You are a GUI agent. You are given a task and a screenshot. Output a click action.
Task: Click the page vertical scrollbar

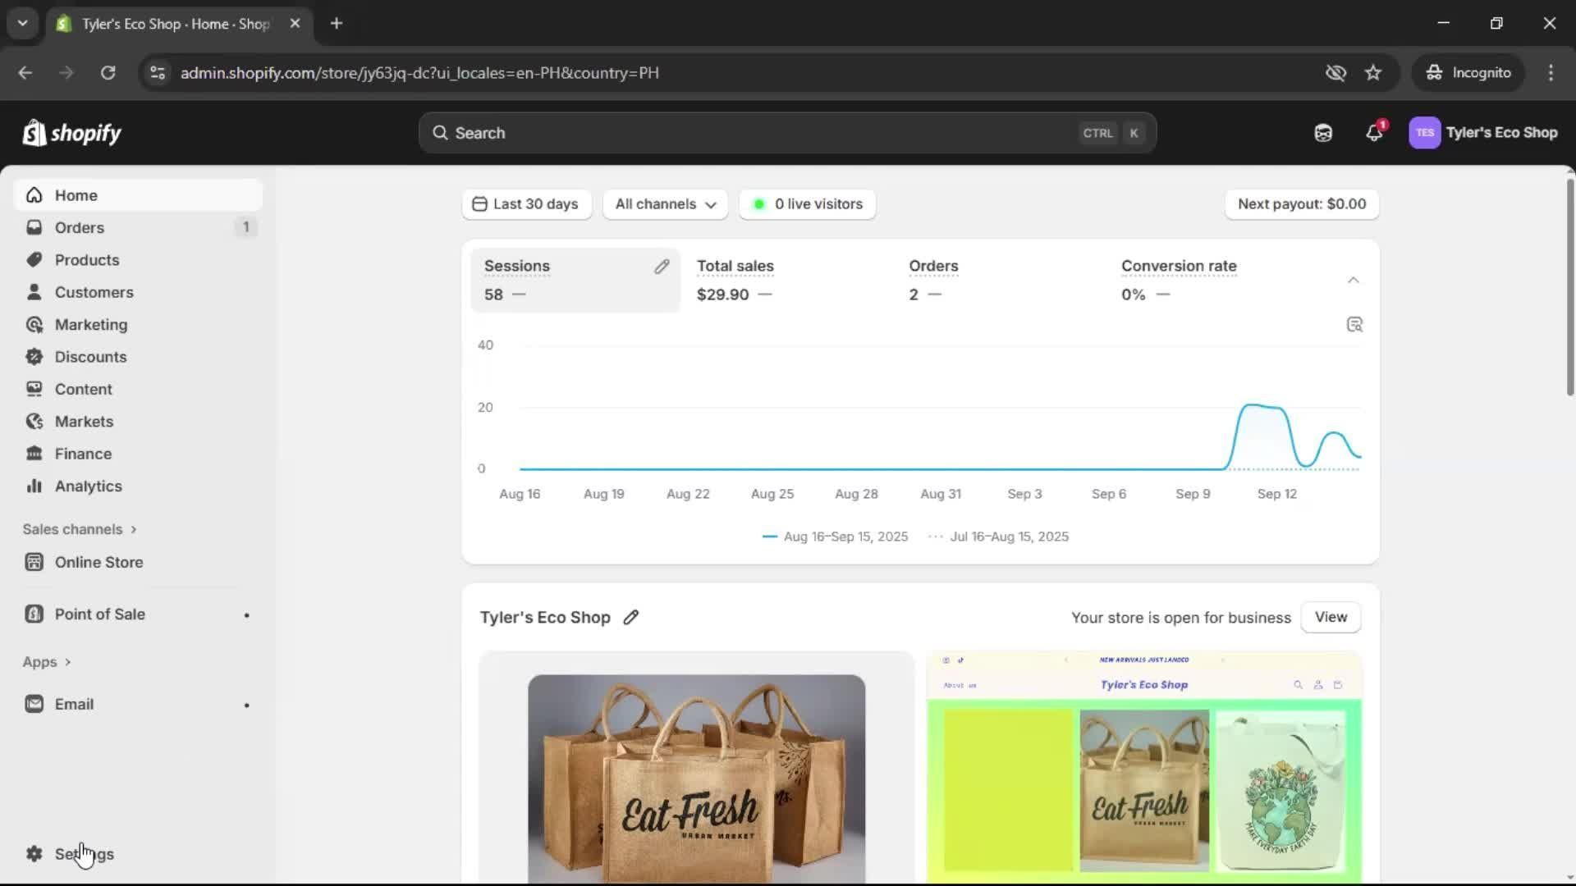[1569, 287]
